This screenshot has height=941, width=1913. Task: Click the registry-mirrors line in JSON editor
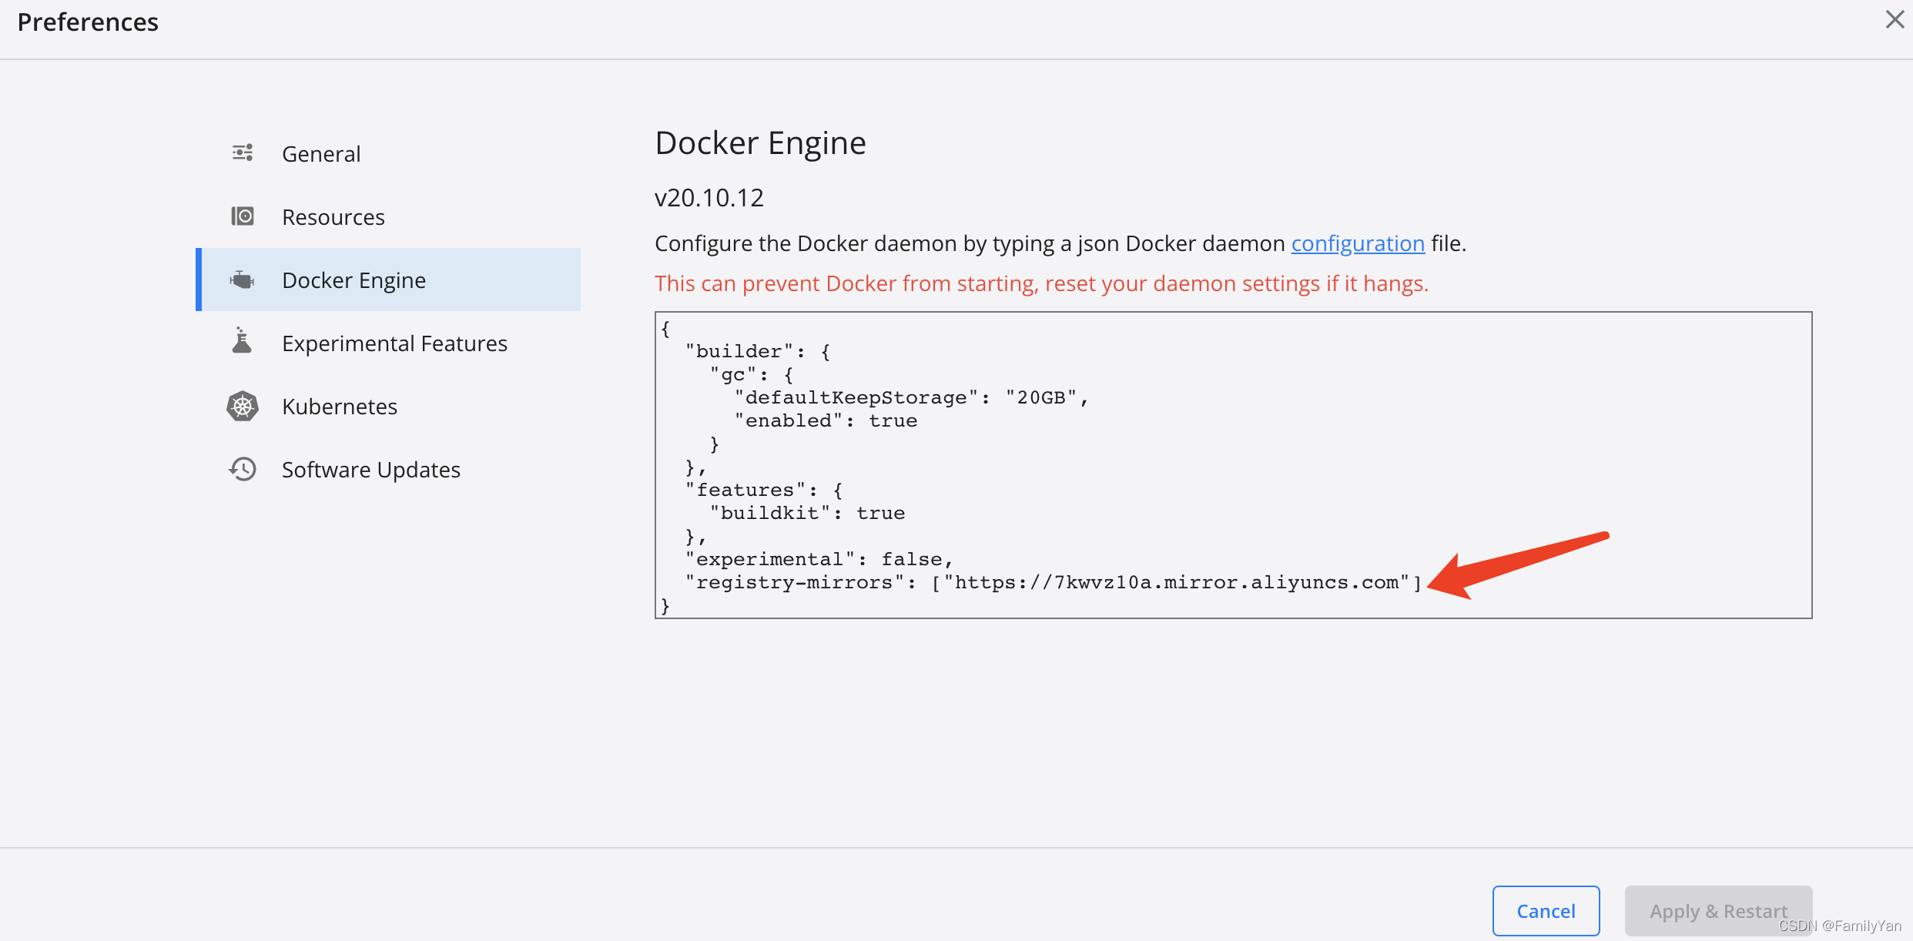coord(1052,583)
